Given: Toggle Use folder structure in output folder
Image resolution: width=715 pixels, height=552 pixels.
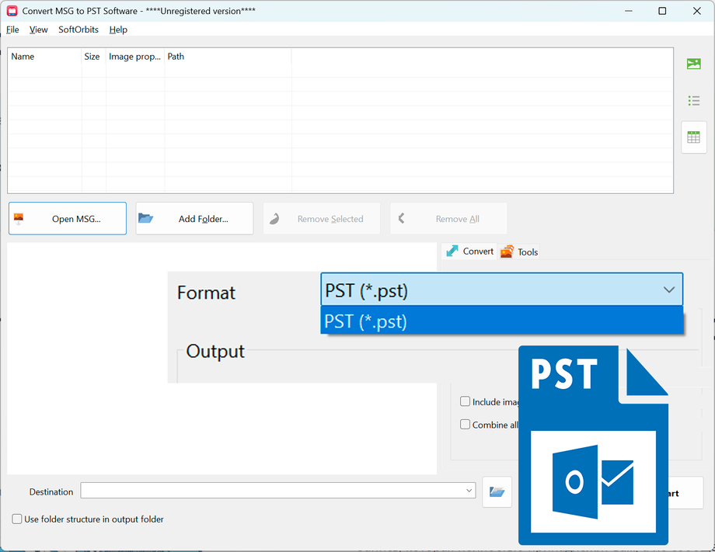Looking at the screenshot, I should (17, 519).
